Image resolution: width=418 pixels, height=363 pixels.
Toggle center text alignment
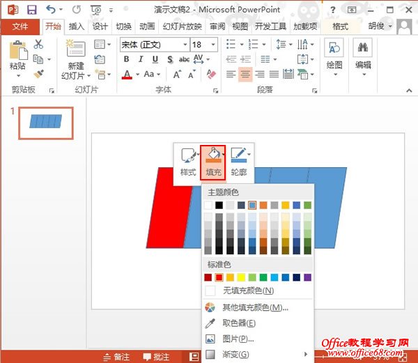click(245, 74)
